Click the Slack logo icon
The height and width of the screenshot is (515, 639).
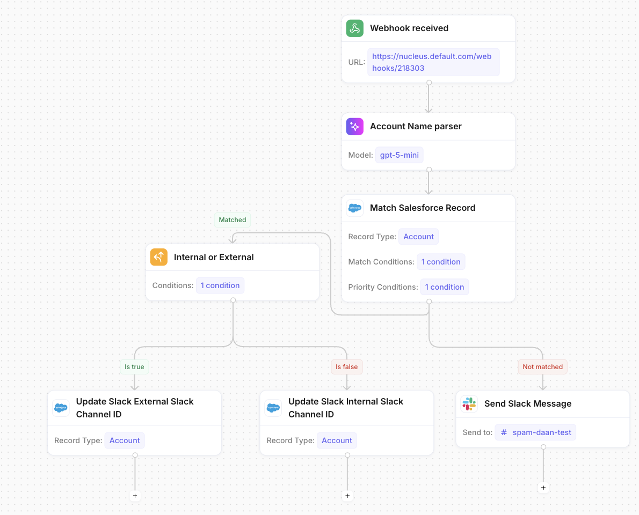469,404
